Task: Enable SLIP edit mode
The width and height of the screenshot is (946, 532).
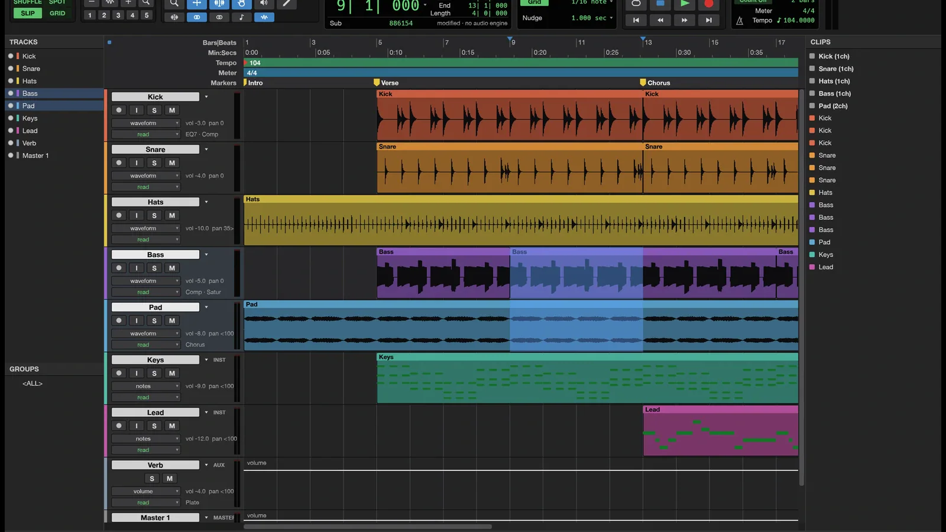Action: click(x=28, y=13)
